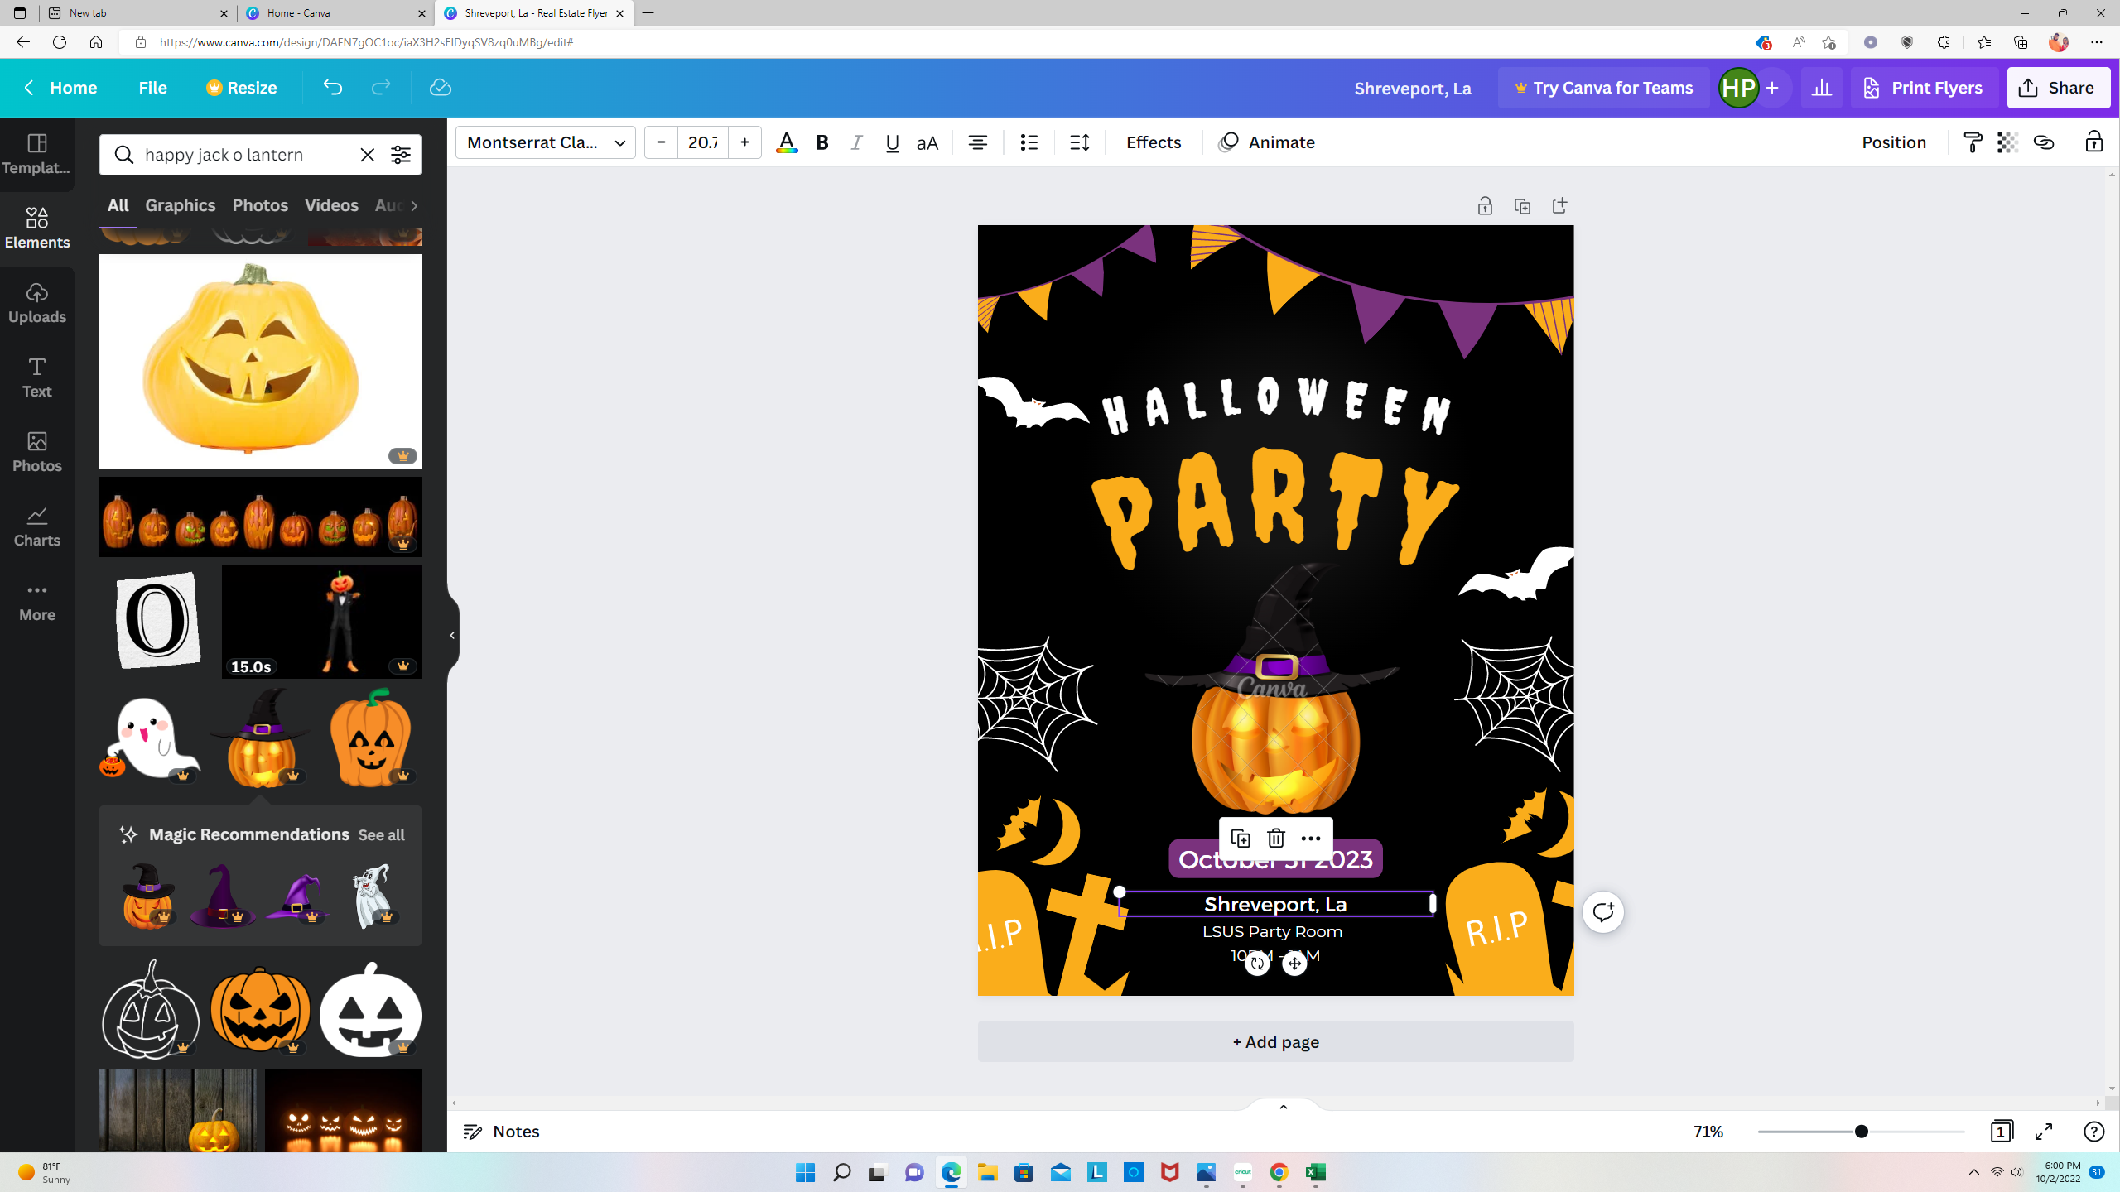Open the Charts panel
The height and width of the screenshot is (1192, 2120).
(37, 526)
